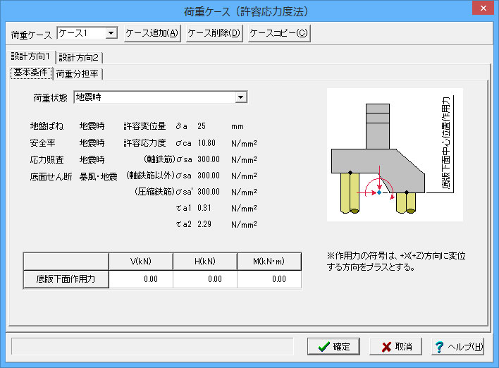Click the H(kN) column header
This screenshot has width=499, height=368.
click(205, 262)
